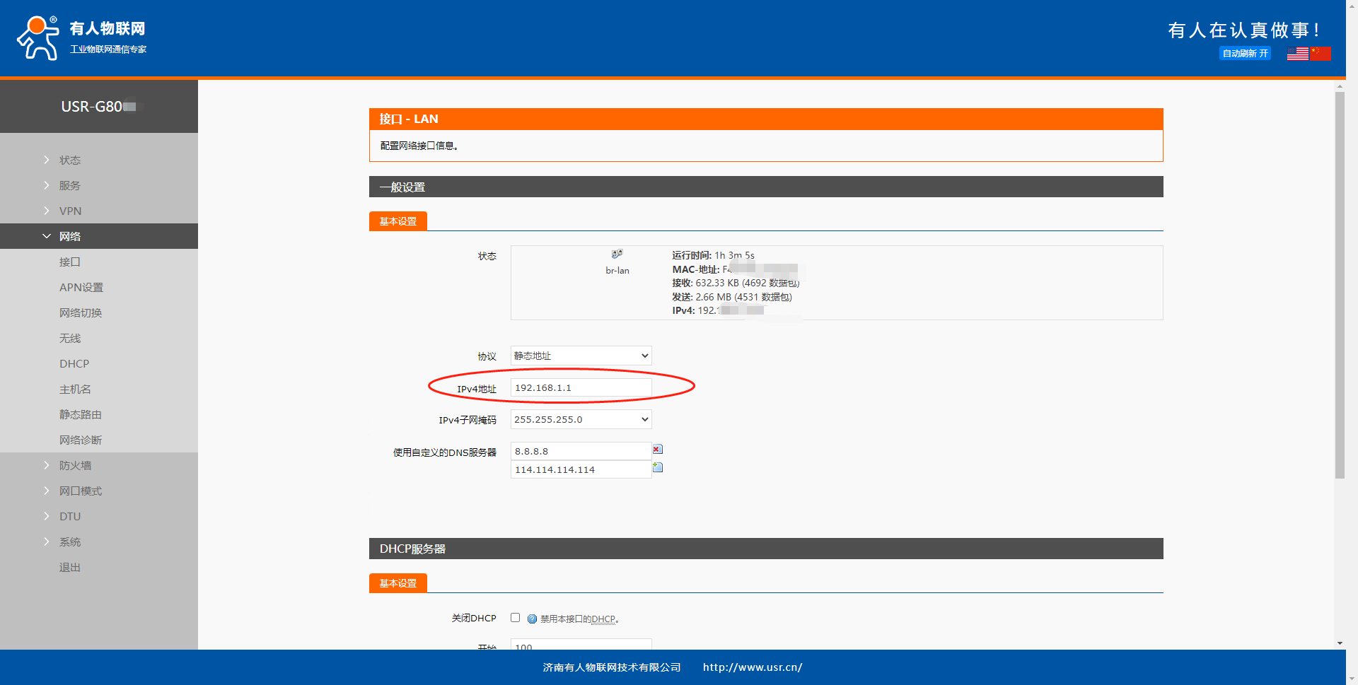The height and width of the screenshot is (685, 1358).
Task: Click 退出 to log out
Action: click(70, 568)
